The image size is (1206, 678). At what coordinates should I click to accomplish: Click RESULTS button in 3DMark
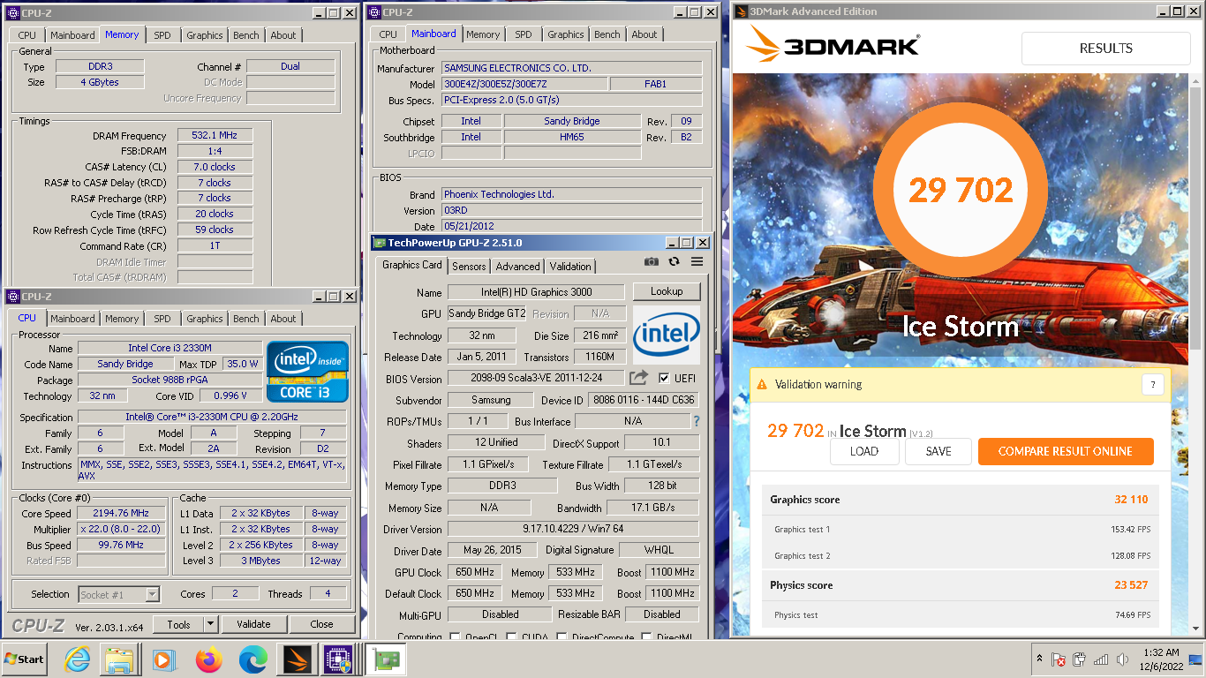(1106, 49)
